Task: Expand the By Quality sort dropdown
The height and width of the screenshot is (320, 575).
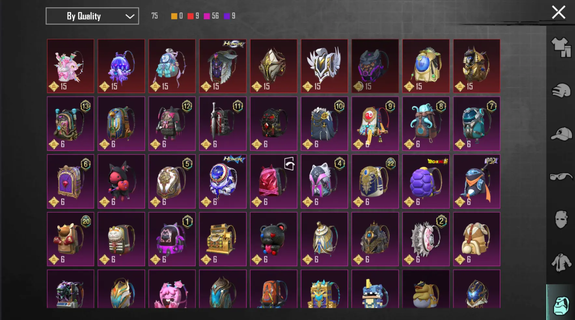Action: click(92, 16)
